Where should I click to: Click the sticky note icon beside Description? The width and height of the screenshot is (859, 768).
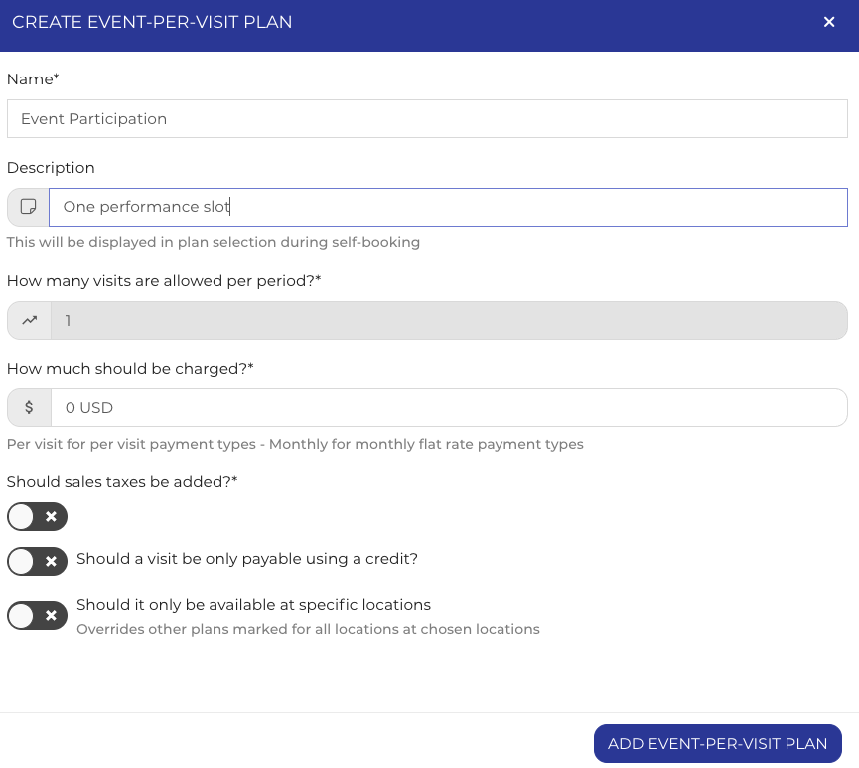28,207
